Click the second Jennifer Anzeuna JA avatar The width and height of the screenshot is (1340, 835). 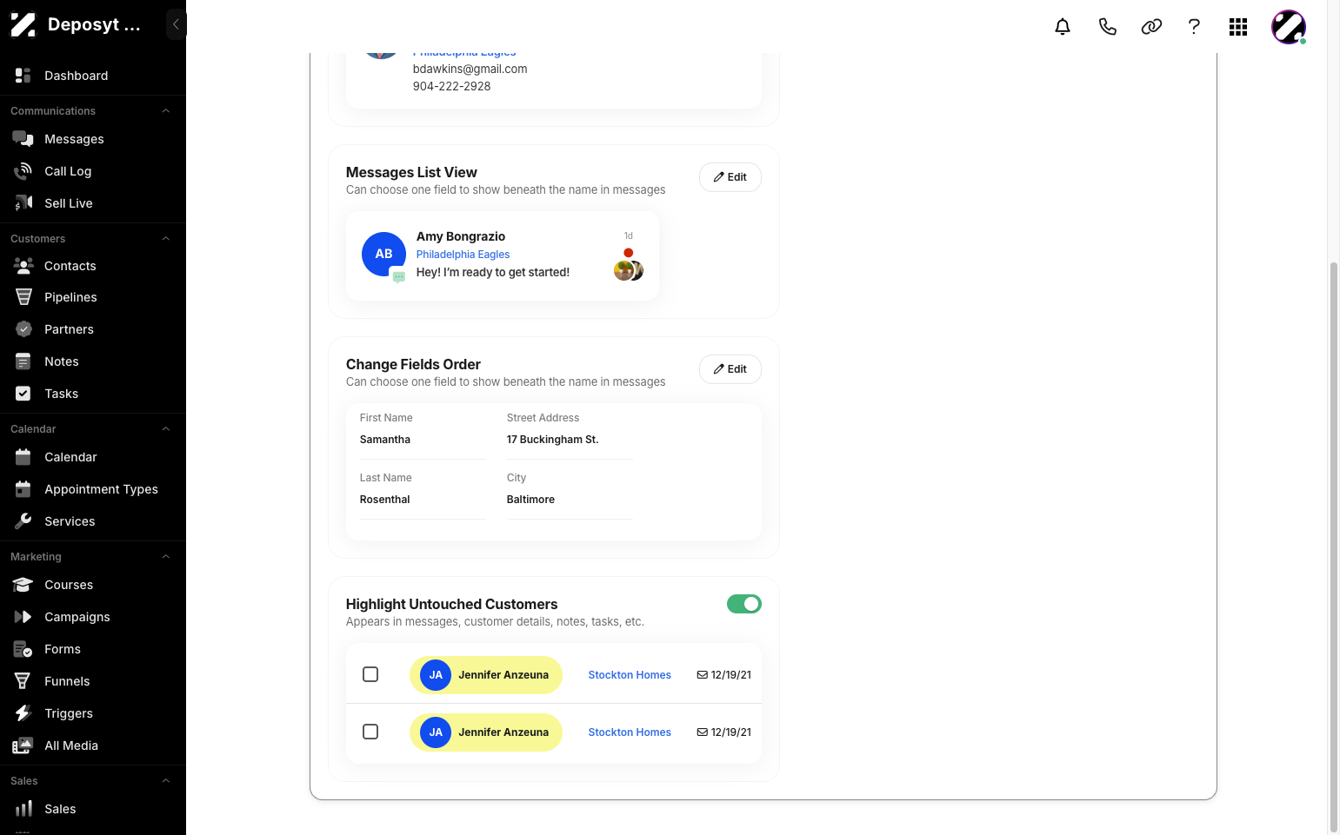tap(436, 732)
